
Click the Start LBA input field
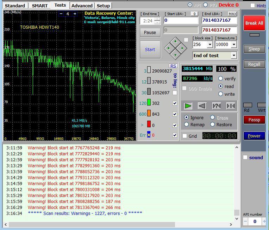[181, 20]
